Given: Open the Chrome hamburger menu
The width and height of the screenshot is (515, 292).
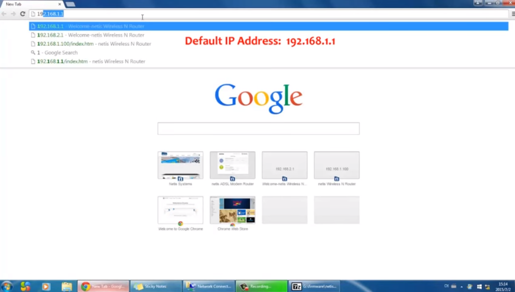Looking at the screenshot, I should [512, 14].
